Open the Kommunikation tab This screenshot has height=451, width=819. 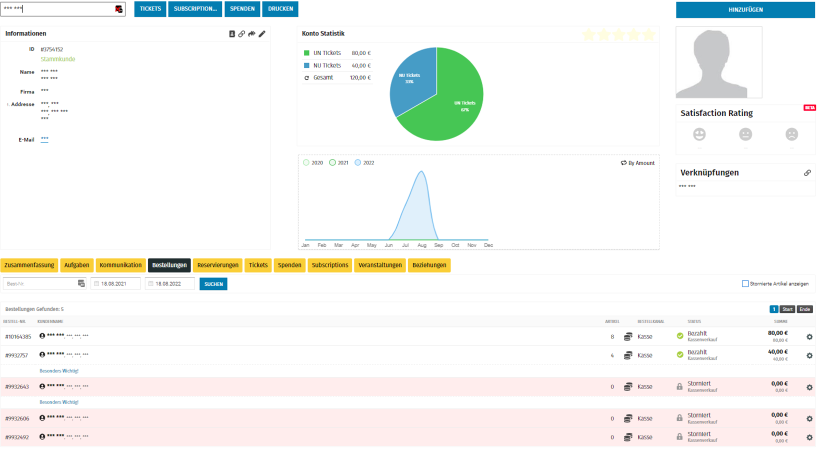[x=121, y=265]
